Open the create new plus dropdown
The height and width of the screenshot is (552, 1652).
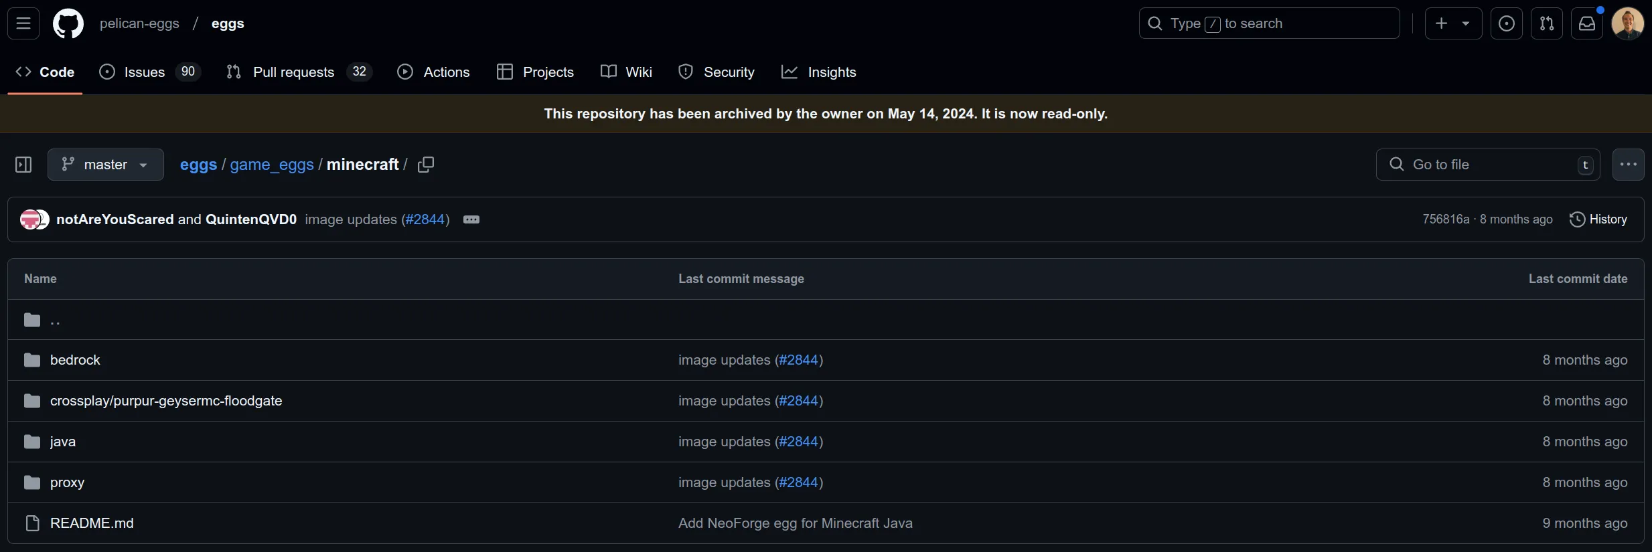[1452, 23]
